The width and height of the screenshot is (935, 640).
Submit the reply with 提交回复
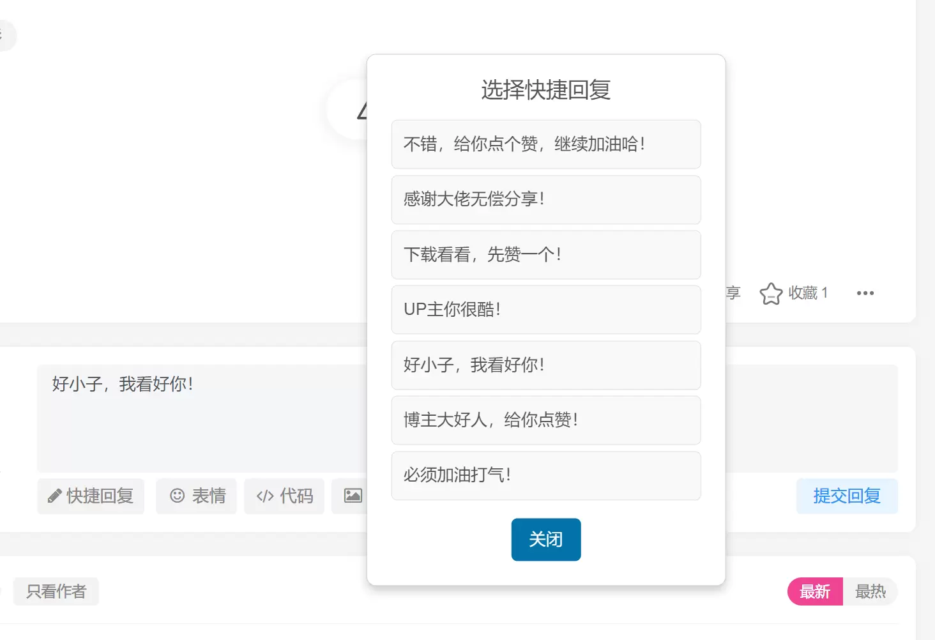(x=847, y=496)
